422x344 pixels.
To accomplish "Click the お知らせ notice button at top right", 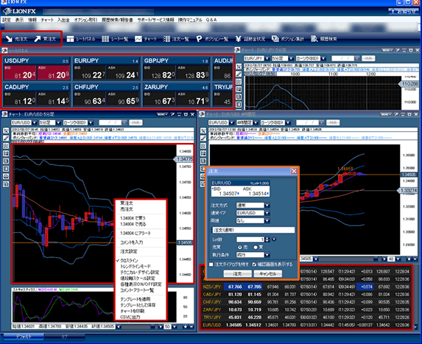I will click(x=403, y=11).
